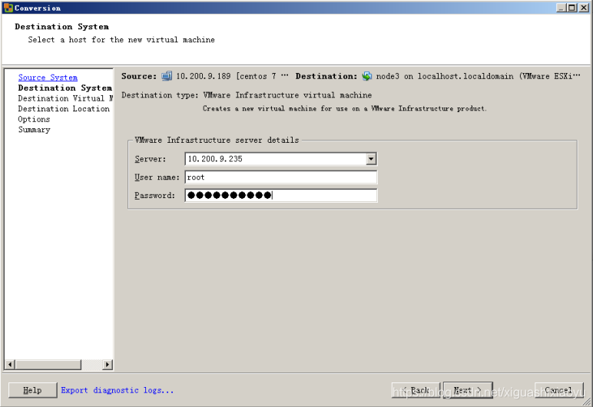Open Export diagnostic logs link
The image size is (593, 407).
coord(118,390)
